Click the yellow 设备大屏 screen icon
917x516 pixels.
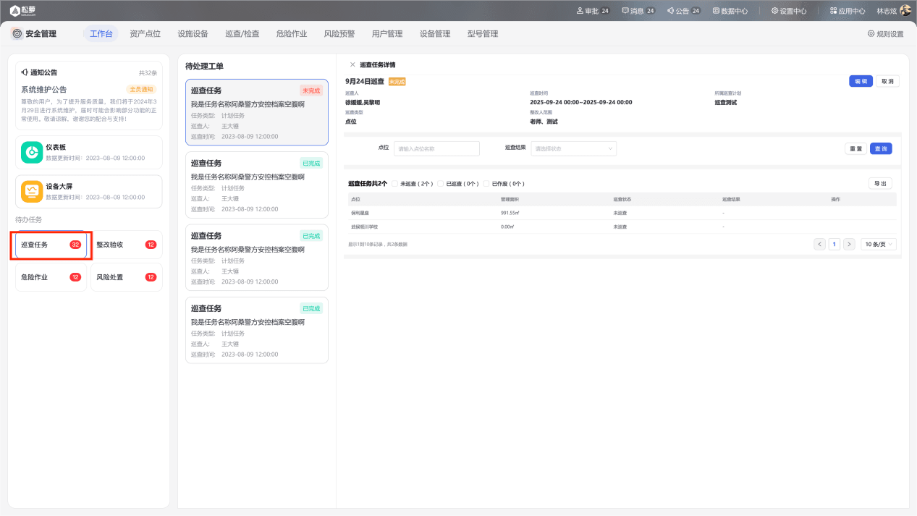pos(32,191)
